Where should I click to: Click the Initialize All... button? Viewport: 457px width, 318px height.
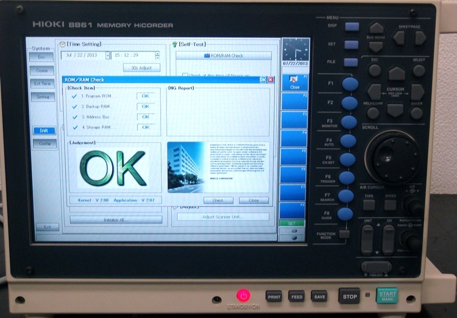116,220
